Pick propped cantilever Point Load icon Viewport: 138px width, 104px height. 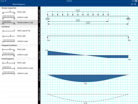click(8, 49)
